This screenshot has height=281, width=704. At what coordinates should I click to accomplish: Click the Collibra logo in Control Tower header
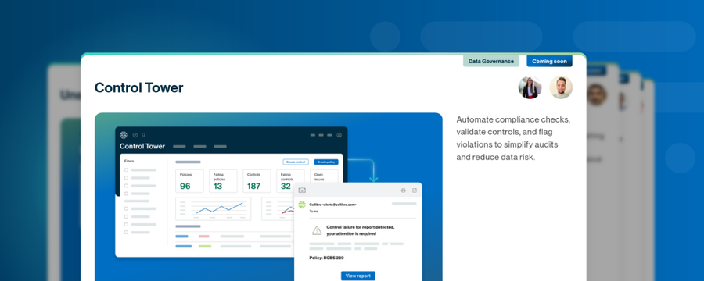tap(124, 135)
